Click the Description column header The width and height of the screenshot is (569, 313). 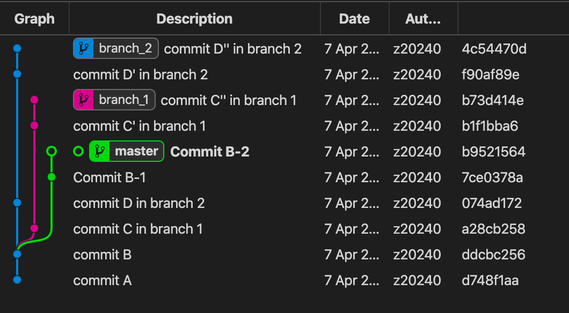click(x=194, y=19)
